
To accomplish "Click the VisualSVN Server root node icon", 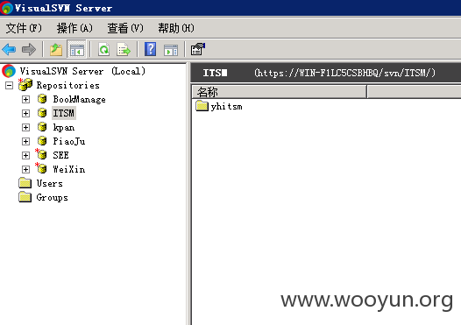I will coord(9,71).
